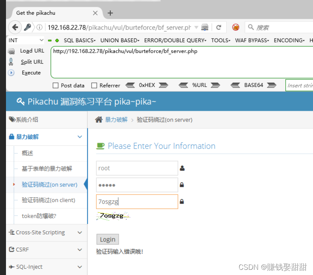Open token防爆破? sidebar item
This screenshot has height=275, width=313.
pyautogui.click(x=39, y=216)
